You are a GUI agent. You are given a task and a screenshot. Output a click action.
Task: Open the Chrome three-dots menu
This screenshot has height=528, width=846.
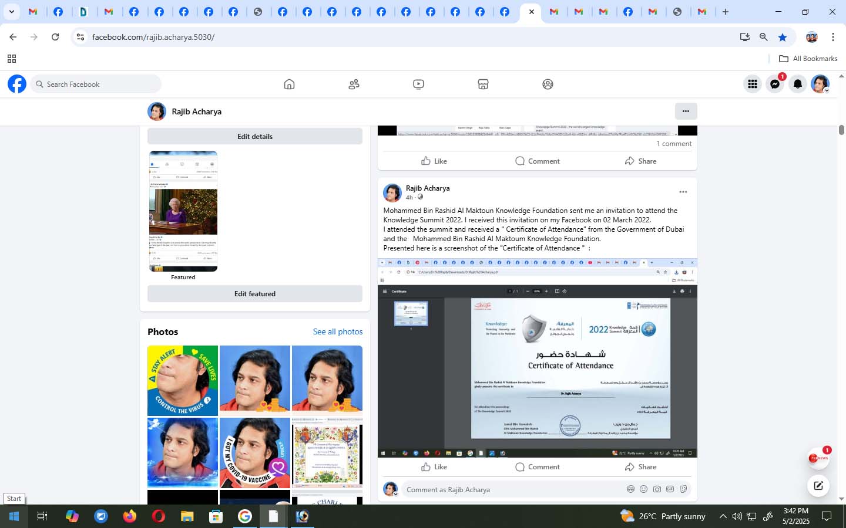833,37
